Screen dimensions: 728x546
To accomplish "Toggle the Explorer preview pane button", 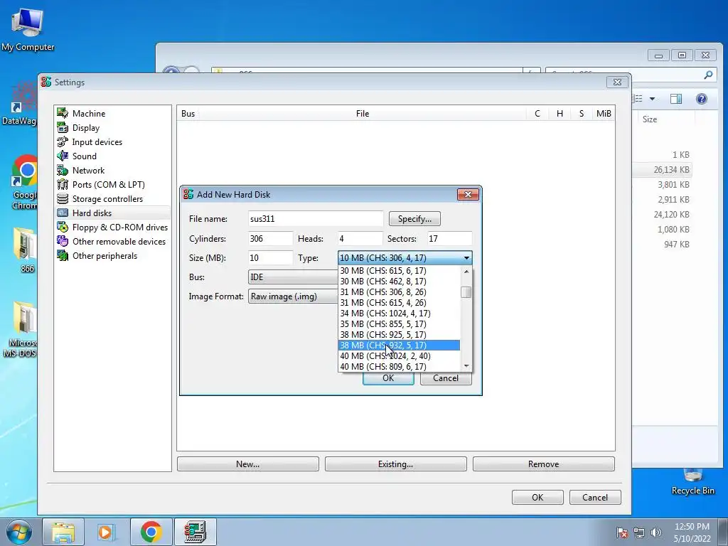I will point(676,98).
